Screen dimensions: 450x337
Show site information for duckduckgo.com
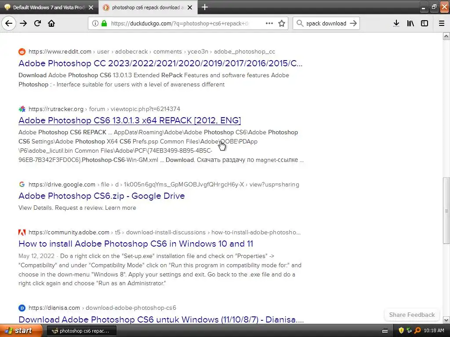coord(95,23)
